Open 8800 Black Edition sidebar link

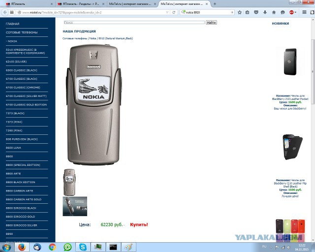click(x=21, y=182)
